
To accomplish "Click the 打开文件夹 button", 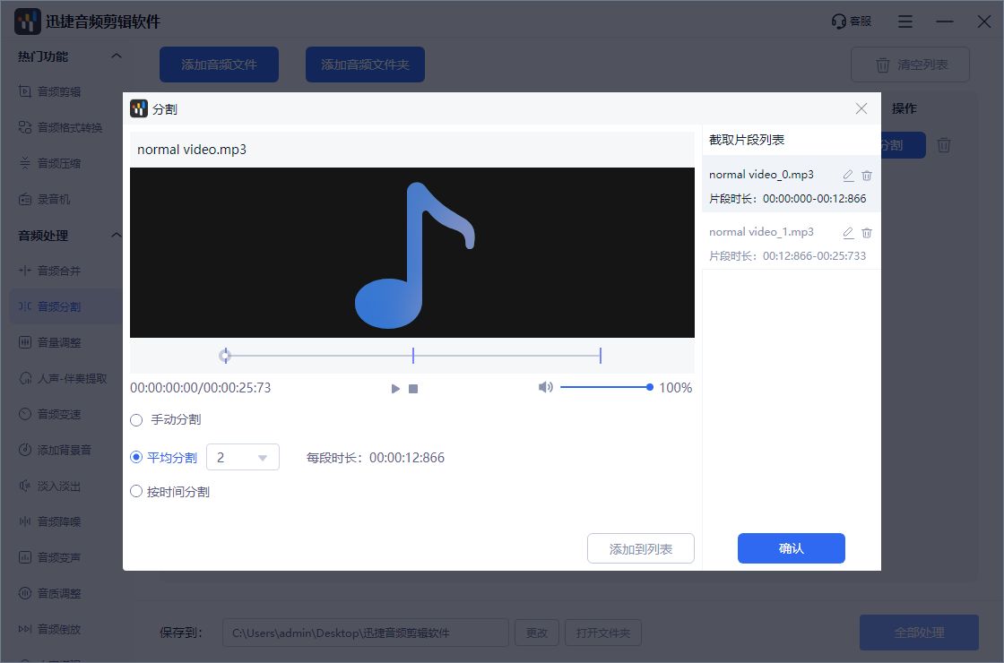I will pos(603,633).
